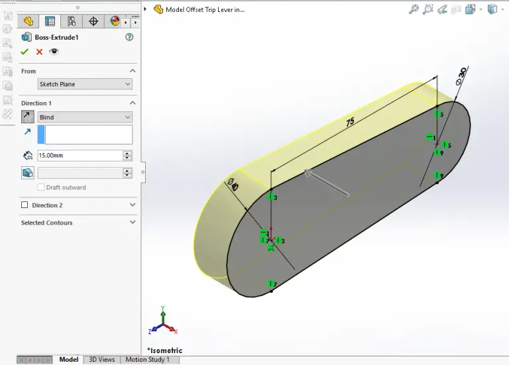Viewport: 509px width, 365px height.
Task: Cancel the extrude with red X
Action: (39, 52)
